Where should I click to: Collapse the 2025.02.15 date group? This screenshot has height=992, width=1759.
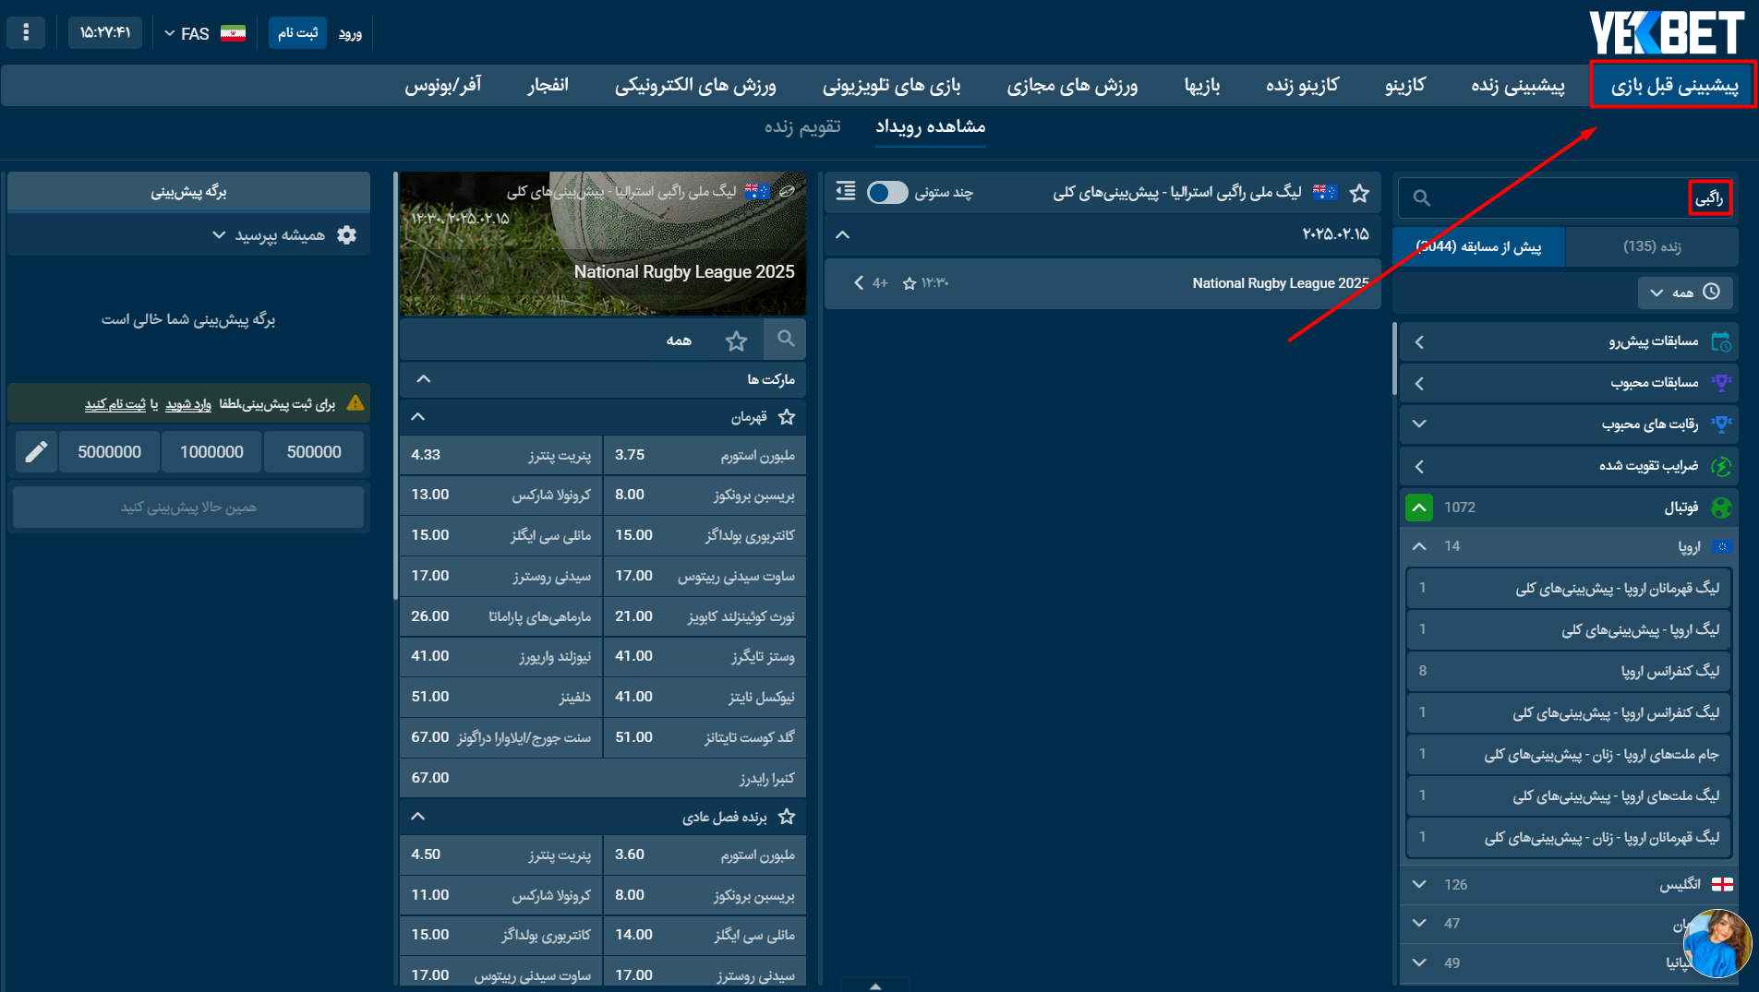(842, 234)
